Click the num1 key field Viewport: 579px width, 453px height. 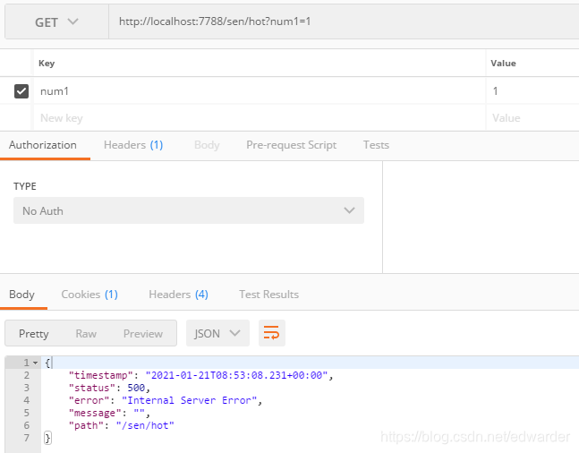[x=260, y=91]
